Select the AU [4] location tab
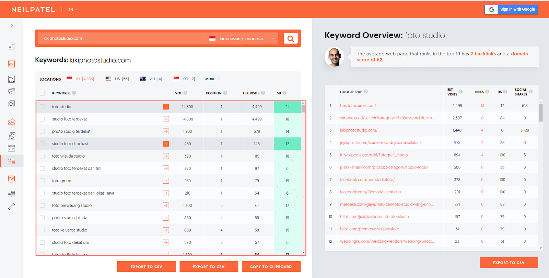Image resolution: width=549 pixels, height=278 pixels. click(x=151, y=79)
